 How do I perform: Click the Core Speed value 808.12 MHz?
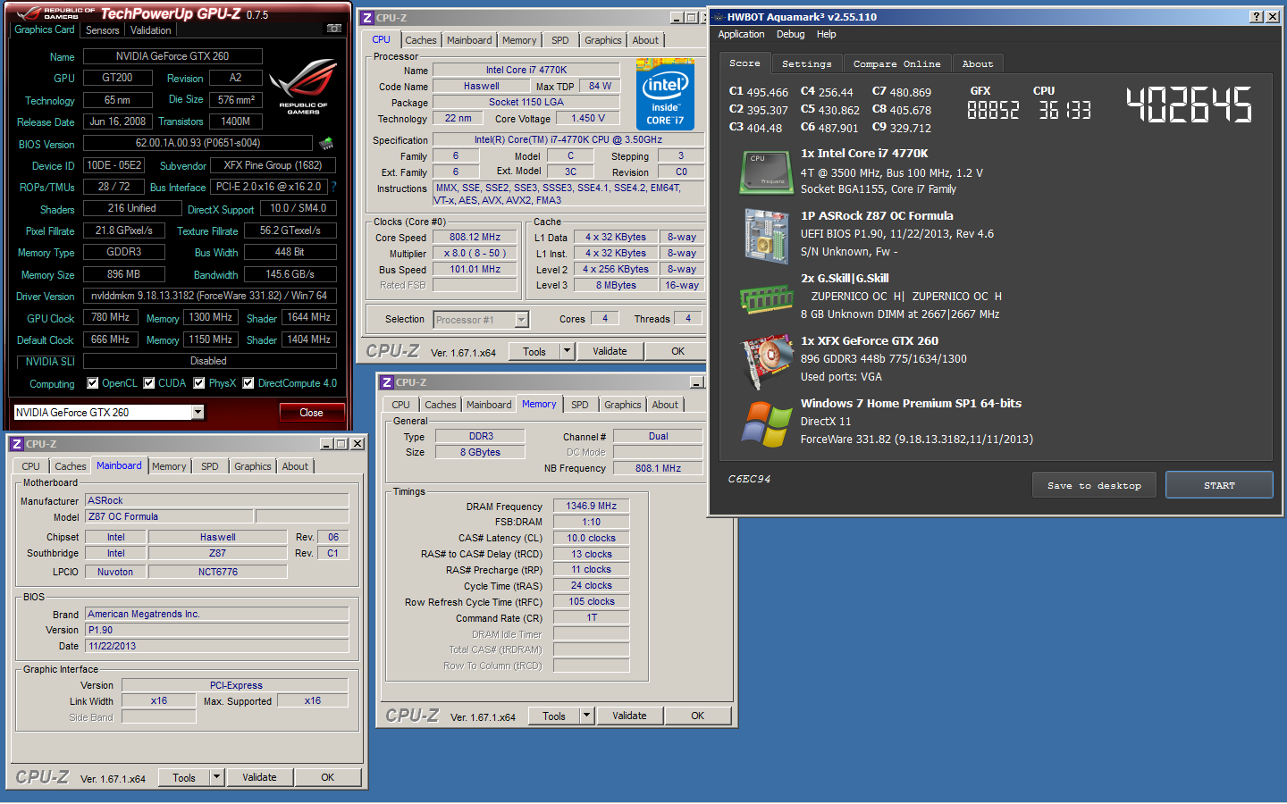point(475,237)
